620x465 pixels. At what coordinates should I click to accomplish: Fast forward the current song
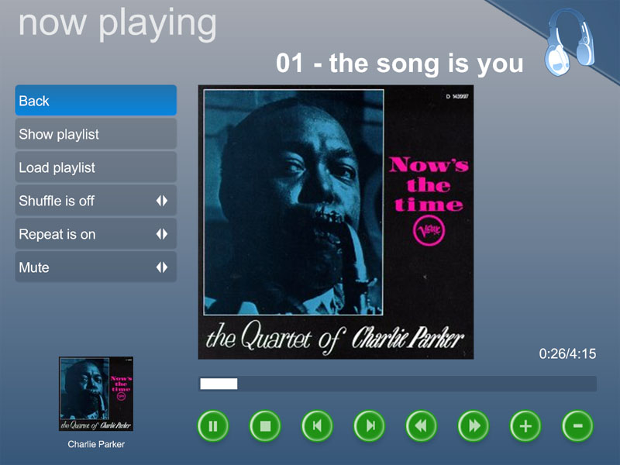[474, 425]
